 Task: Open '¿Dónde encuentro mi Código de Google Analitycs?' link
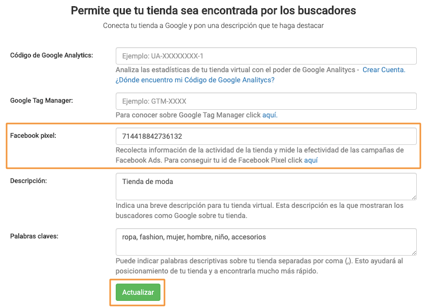[x=195, y=80]
